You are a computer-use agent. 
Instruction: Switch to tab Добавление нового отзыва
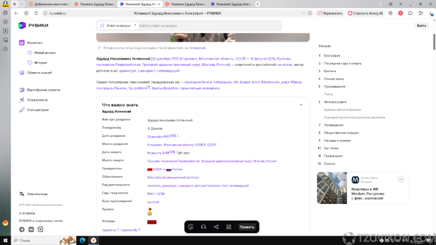(49, 4)
